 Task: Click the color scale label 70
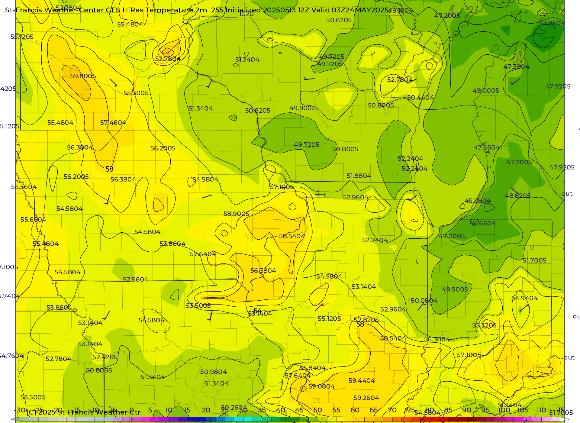[392, 410]
